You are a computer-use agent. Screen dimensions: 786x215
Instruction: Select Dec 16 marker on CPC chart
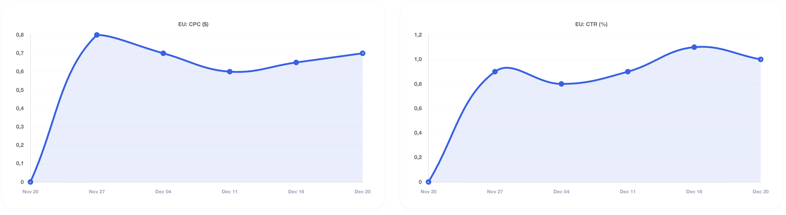(x=296, y=62)
